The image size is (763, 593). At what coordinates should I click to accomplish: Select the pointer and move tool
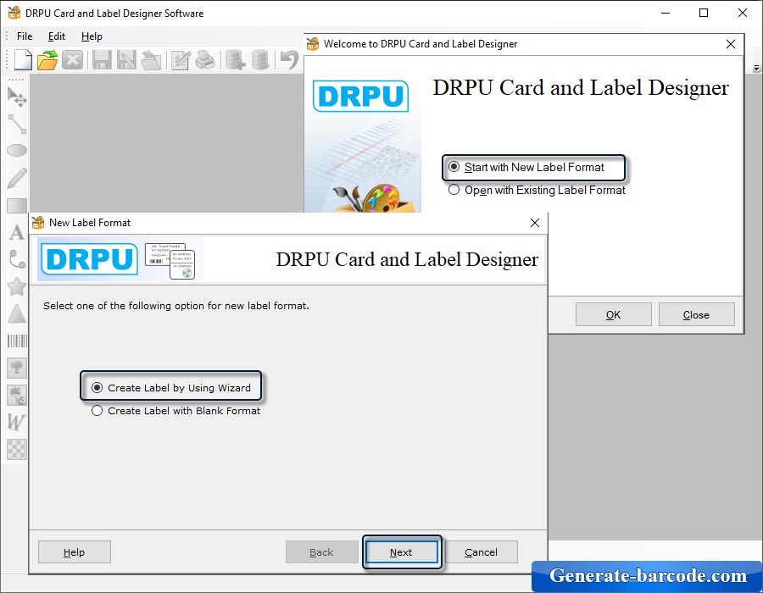17,97
